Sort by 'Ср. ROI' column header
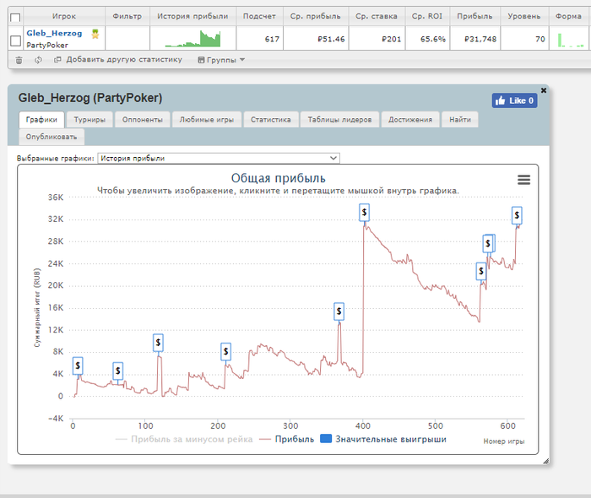This screenshot has width=591, height=498. (x=427, y=16)
